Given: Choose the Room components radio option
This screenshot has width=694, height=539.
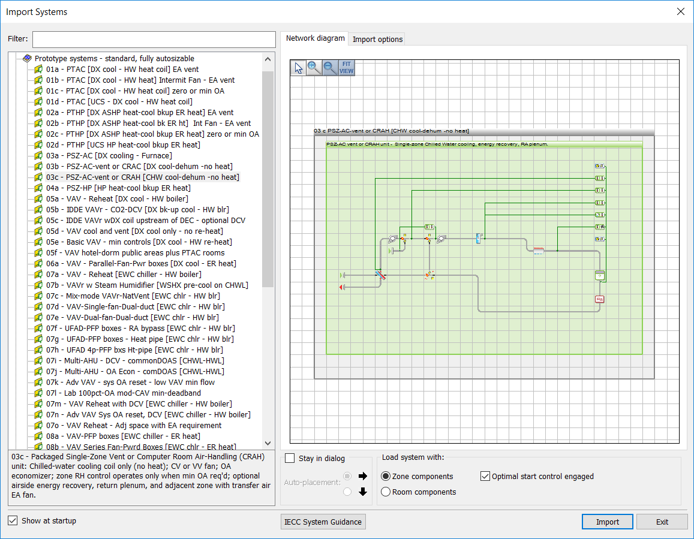Looking at the screenshot, I should coord(386,492).
